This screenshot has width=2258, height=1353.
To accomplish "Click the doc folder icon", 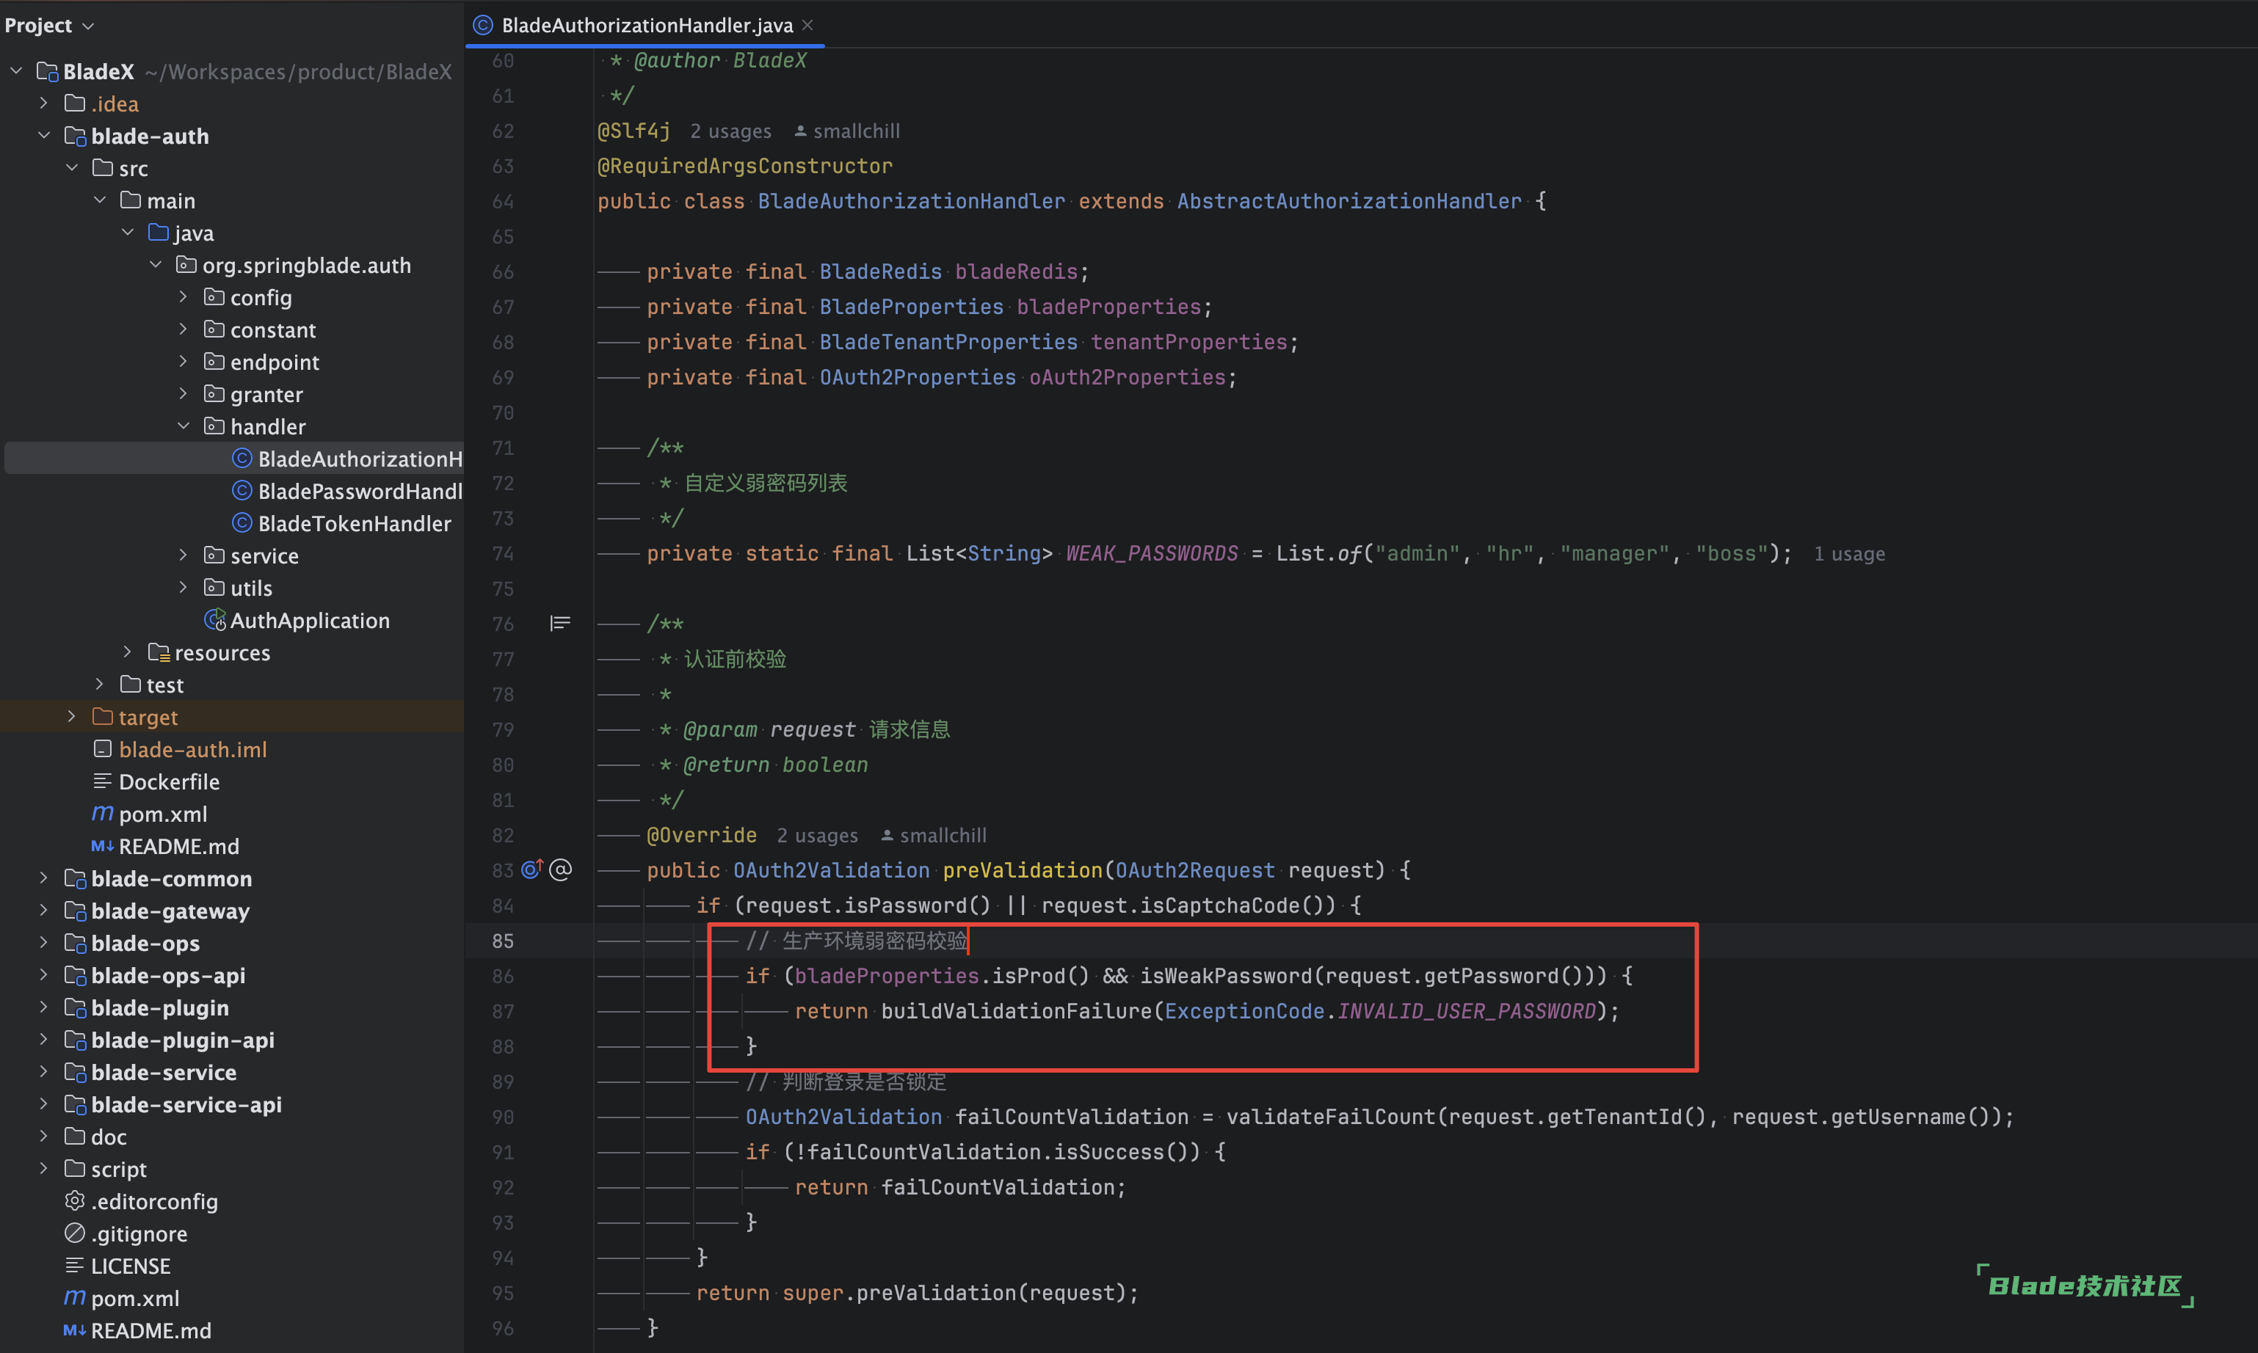I will click(75, 1136).
